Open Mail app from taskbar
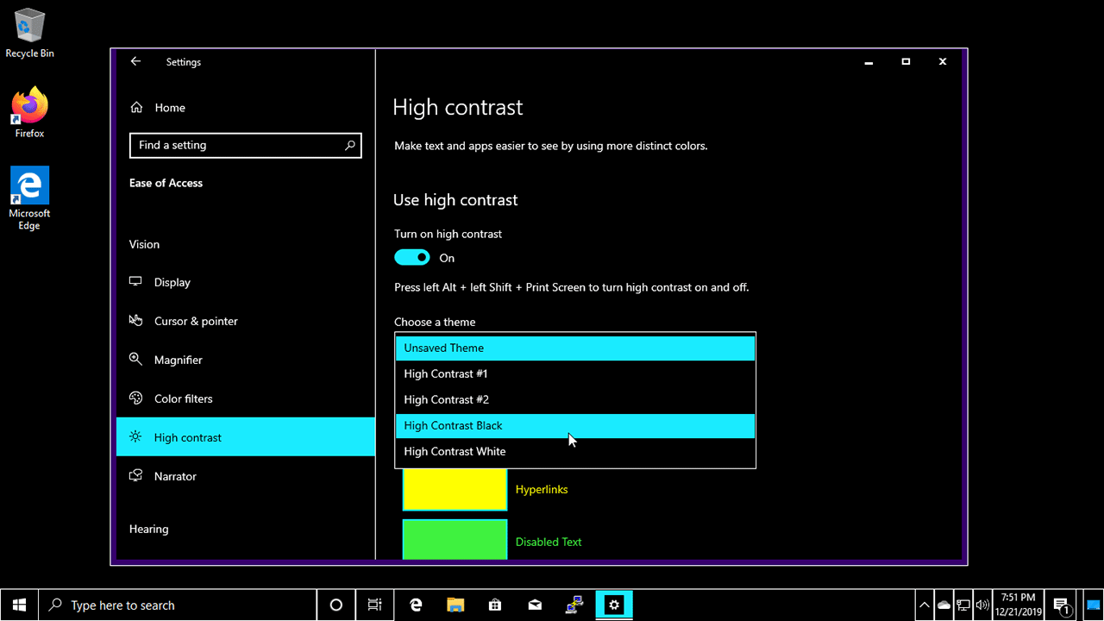1104x621 pixels. (x=535, y=605)
